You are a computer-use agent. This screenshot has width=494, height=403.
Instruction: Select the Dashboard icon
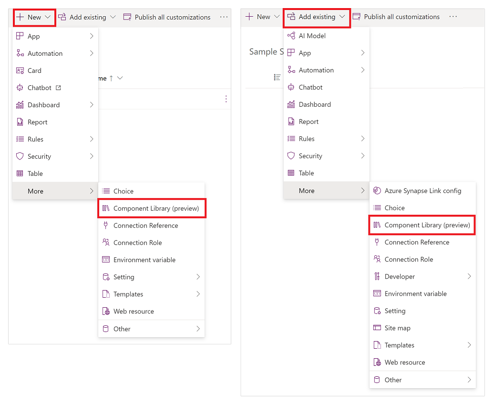[19, 105]
